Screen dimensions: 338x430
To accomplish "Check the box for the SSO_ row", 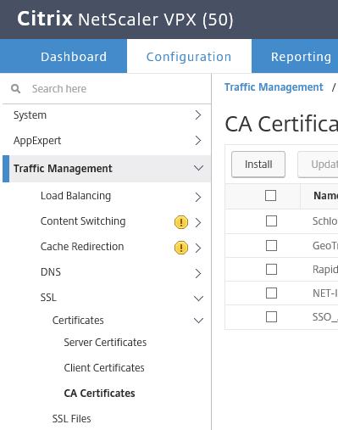I will [x=271, y=316].
